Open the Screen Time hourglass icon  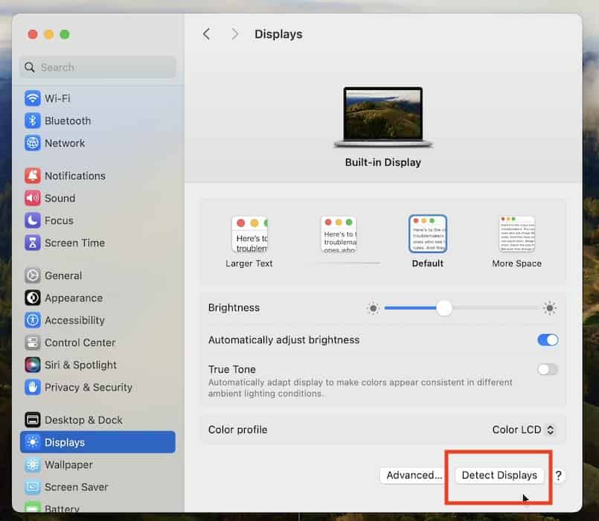pyautogui.click(x=32, y=243)
